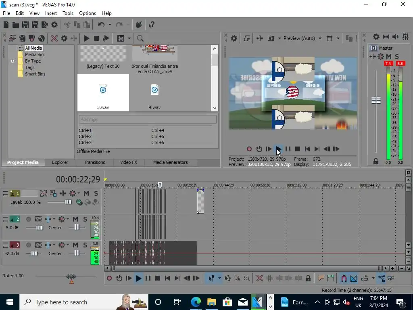The image size is (413, 310).
Task: Click the Lock event padlock icon
Action: tap(308, 278)
